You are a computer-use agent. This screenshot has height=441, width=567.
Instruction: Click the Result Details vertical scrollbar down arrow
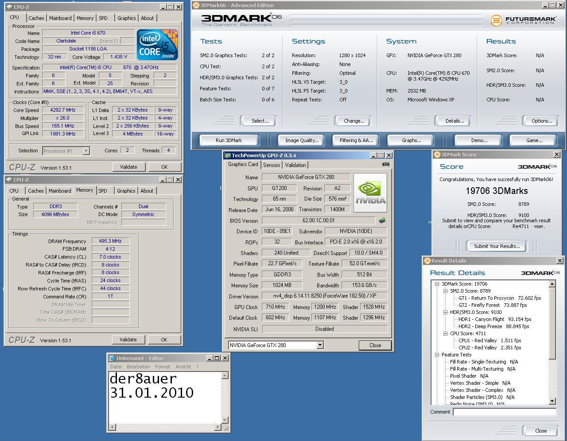pos(552,401)
